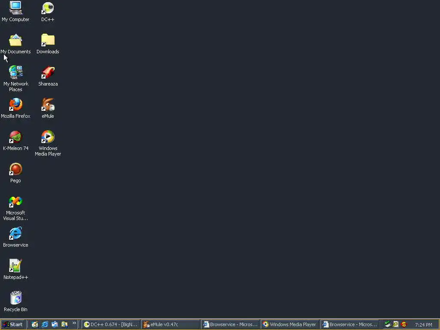Launch Internet Explorer from Quick Launch
The width and height of the screenshot is (440, 330).
(x=45, y=324)
